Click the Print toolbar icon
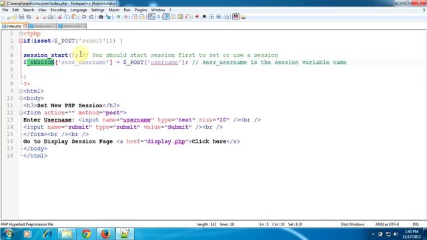 pyautogui.click(x=51, y=17)
